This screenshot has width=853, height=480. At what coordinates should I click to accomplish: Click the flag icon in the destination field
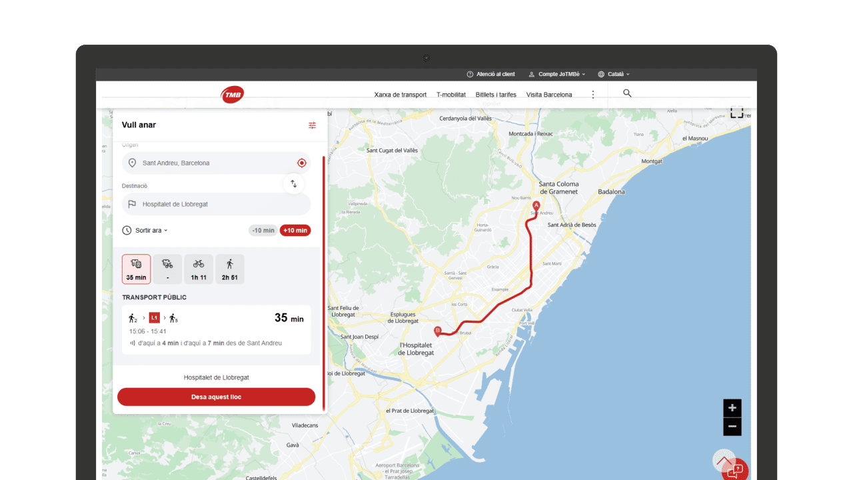(x=132, y=204)
